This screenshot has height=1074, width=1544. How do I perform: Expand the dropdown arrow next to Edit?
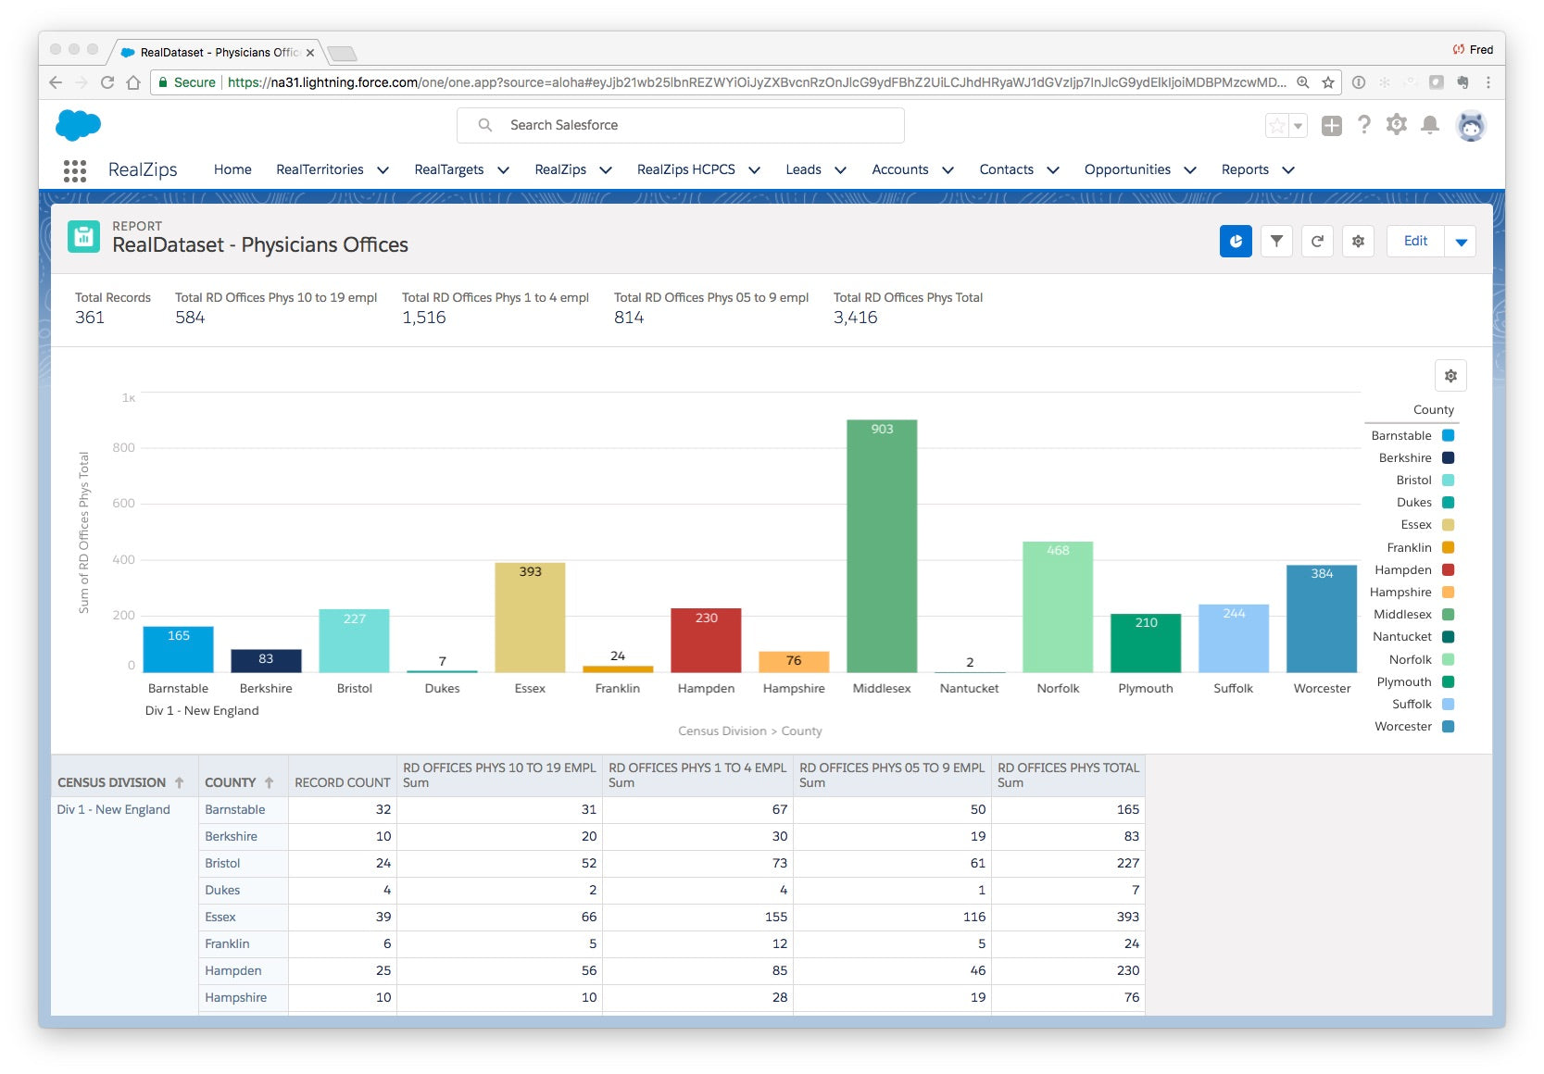click(x=1461, y=242)
